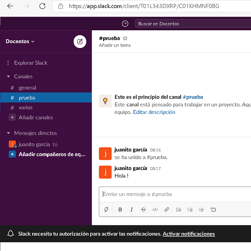251x251 pixels.
Task: Toggle numbered list formatting
Action: tap(178, 210)
